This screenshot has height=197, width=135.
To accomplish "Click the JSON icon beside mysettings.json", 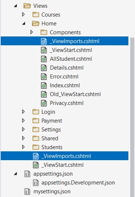I will pos(27,191).
